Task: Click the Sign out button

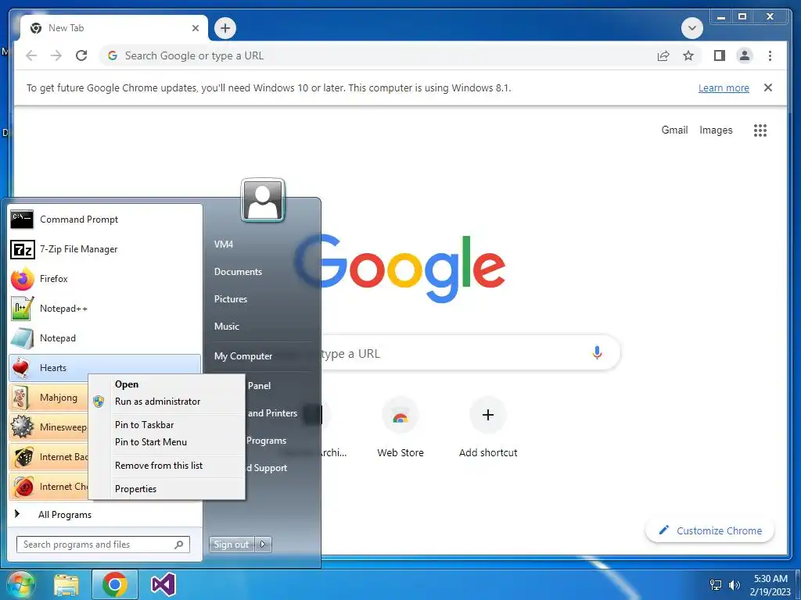Action: coord(232,545)
